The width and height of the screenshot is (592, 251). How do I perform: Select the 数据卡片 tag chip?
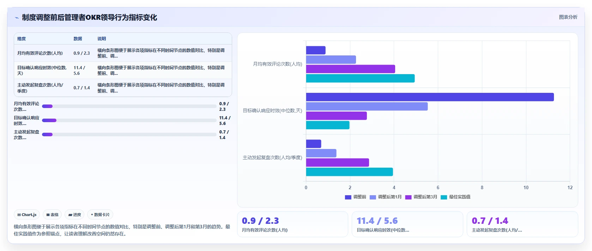click(x=100, y=215)
